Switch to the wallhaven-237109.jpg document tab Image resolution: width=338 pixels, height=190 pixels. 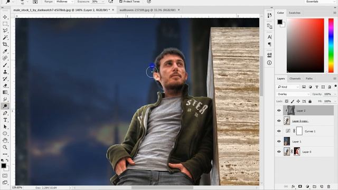pyautogui.click(x=147, y=10)
